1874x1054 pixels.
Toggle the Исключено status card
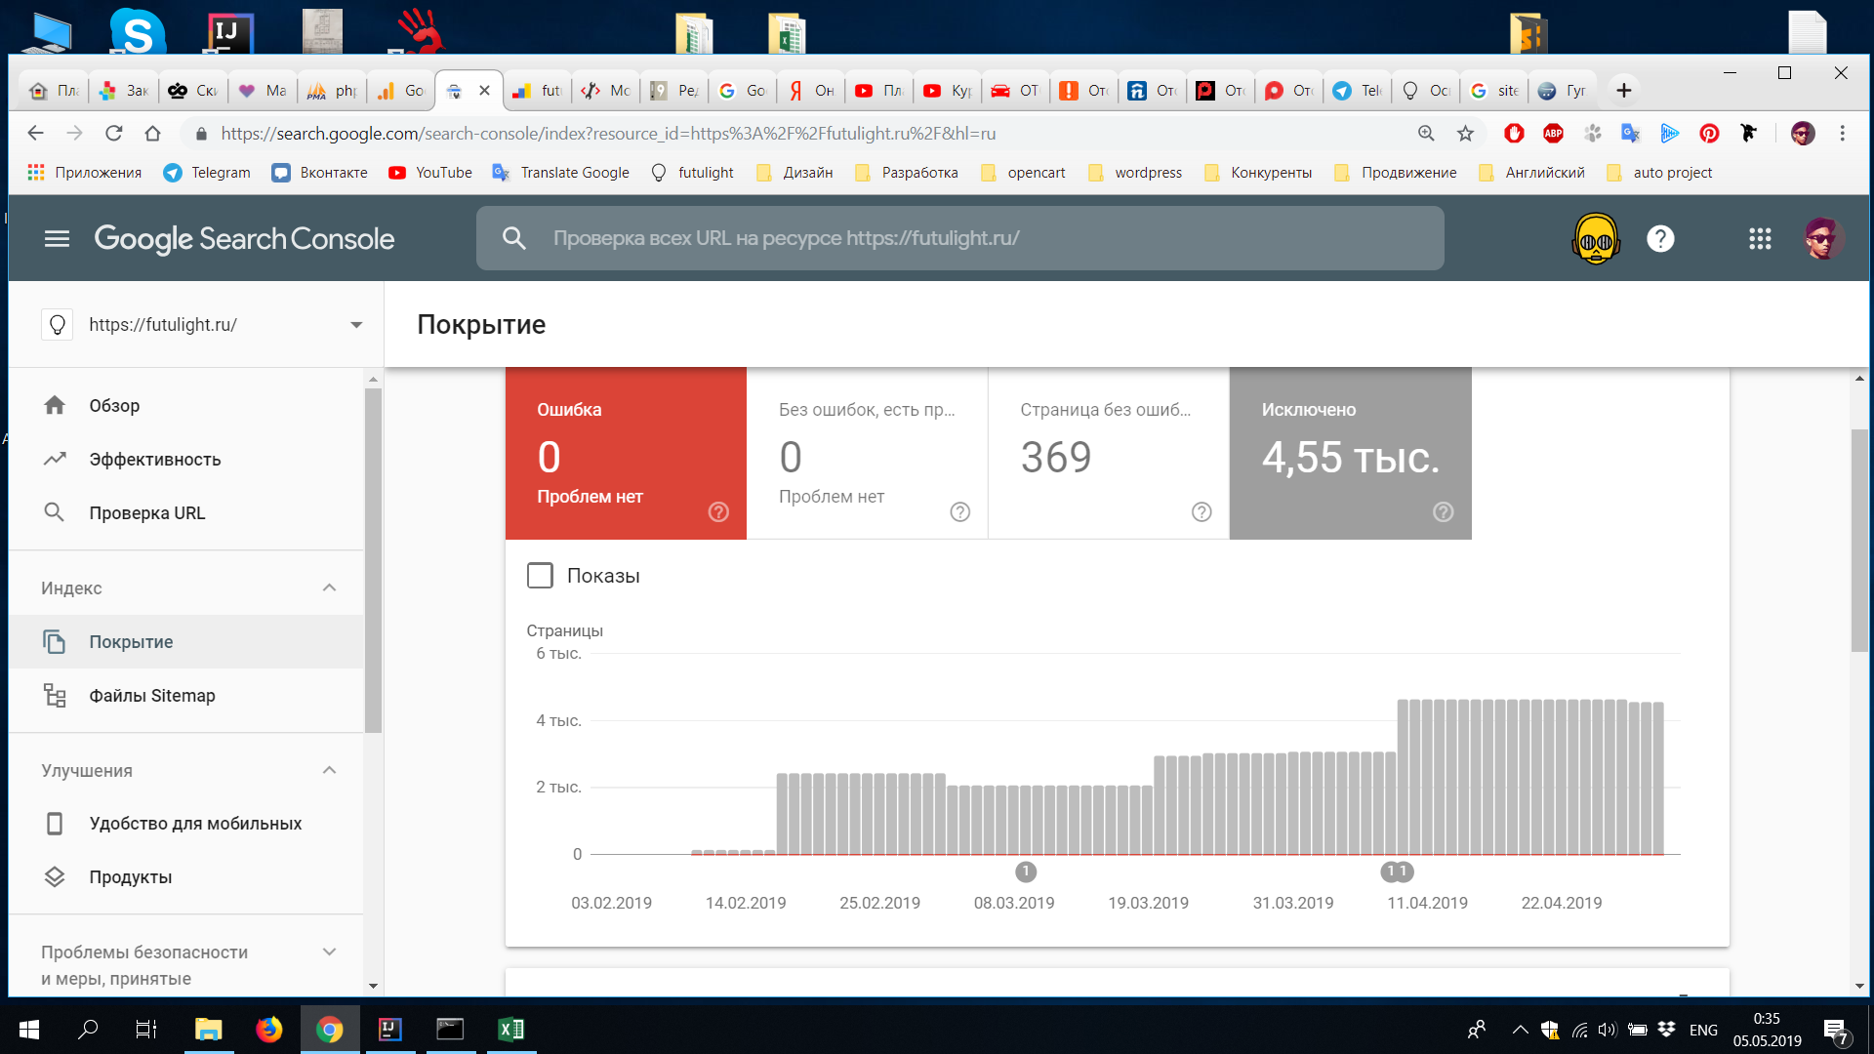tap(1349, 453)
